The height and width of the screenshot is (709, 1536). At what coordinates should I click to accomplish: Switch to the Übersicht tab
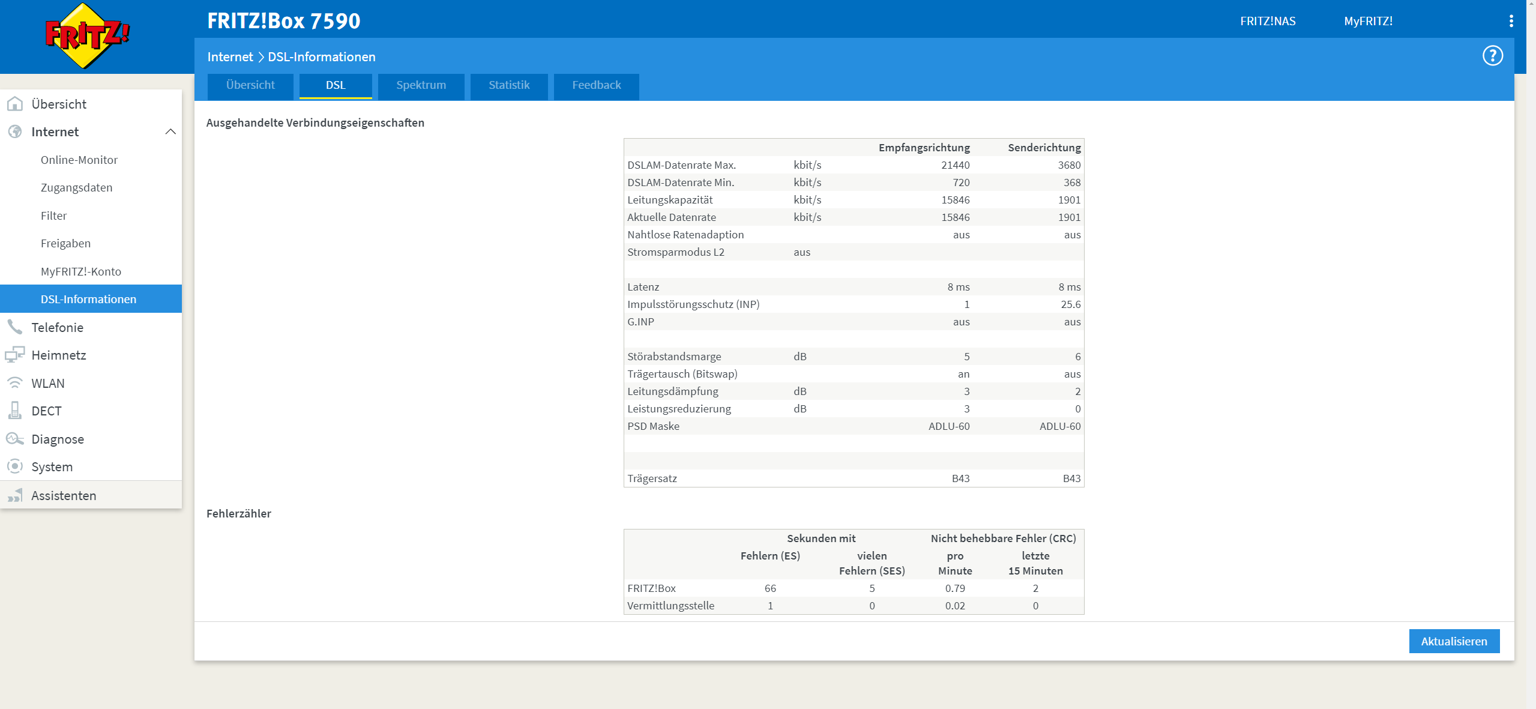(250, 86)
